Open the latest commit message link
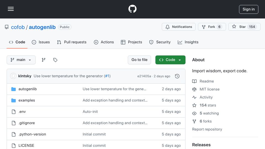 (68, 76)
